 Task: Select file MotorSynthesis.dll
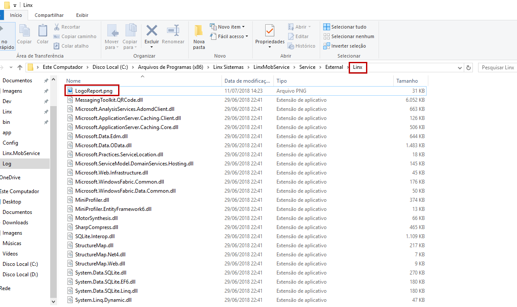(x=96, y=218)
